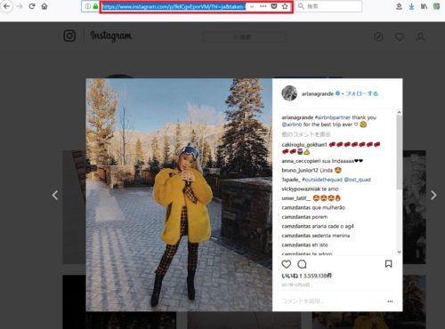Reload the page with the refresh icon
This screenshot has height=329, width=445.
32,6
